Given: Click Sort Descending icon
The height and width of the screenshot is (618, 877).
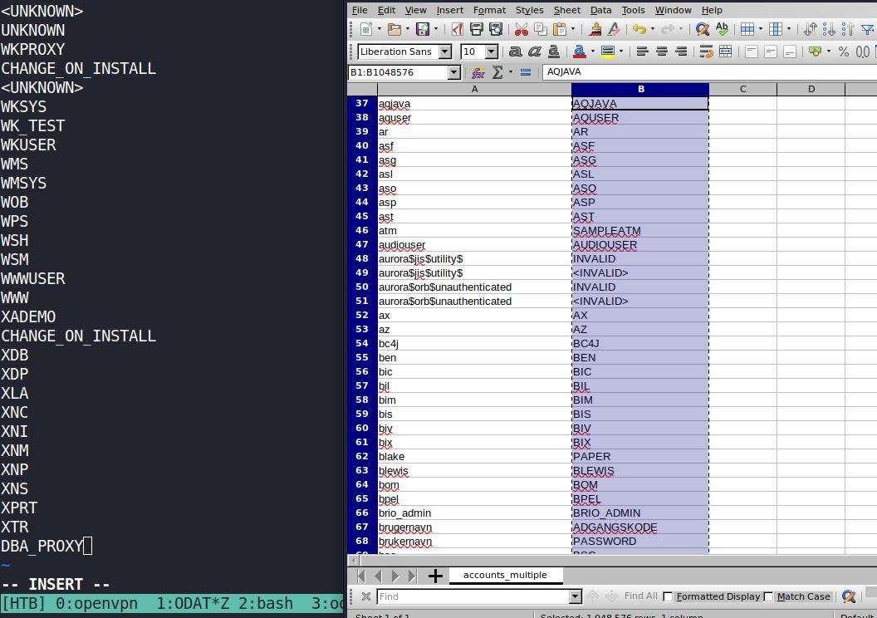Looking at the screenshot, I should click(848, 29).
